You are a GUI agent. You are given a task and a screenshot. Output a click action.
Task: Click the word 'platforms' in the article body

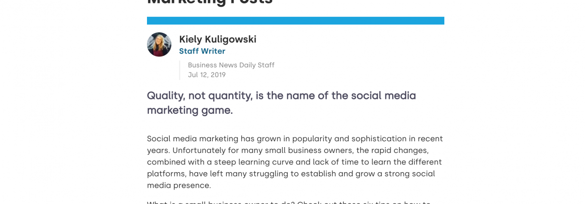(166, 174)
